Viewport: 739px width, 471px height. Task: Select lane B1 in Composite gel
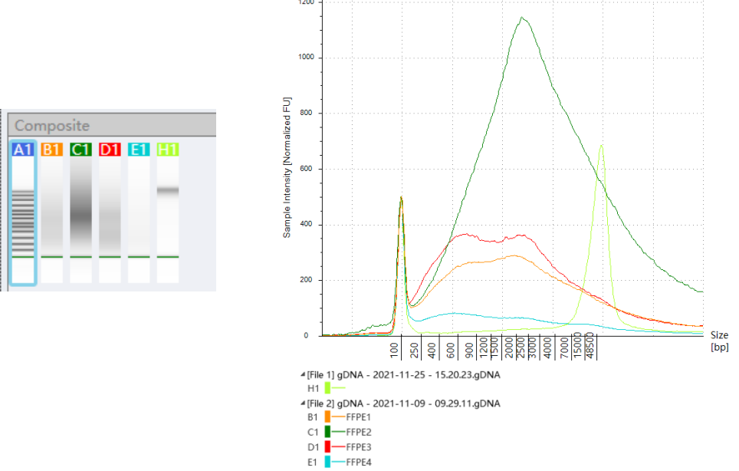pyautogui.click(x=52, y=213)
